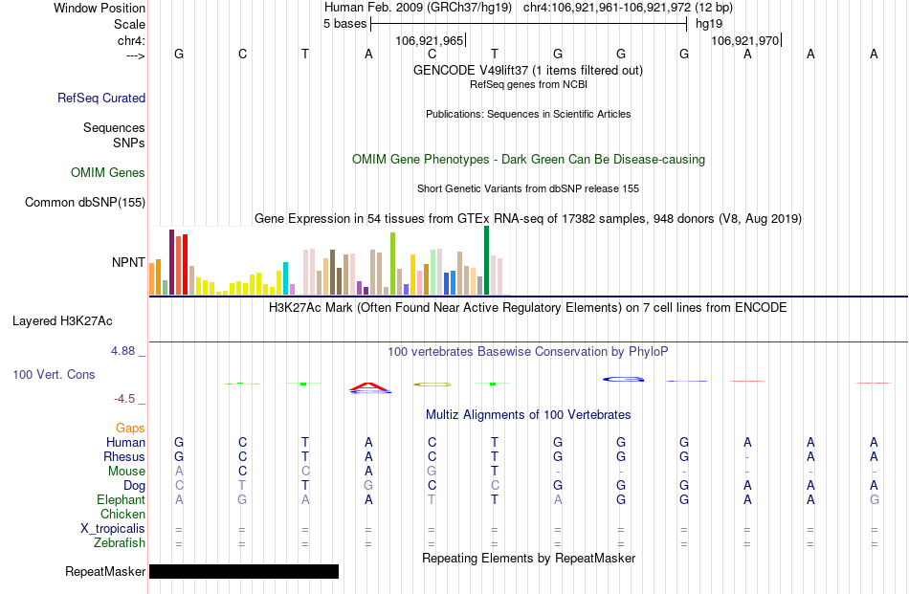
Task: Select the Chicken alignment row label
Action: (x=122, y=514)
